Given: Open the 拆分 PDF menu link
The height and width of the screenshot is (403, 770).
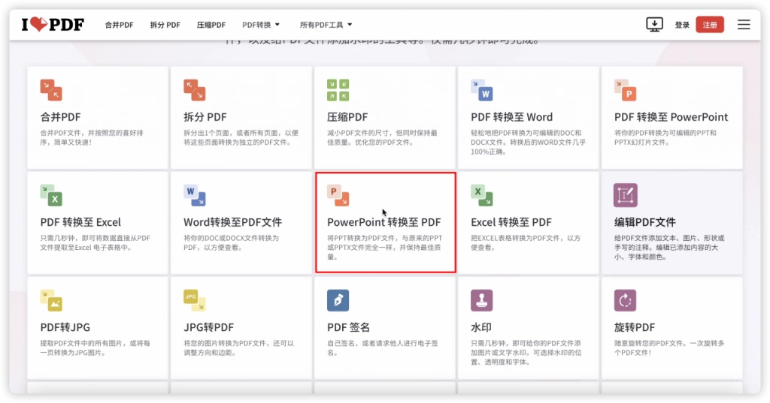Looking at the screenshot, I should (x=165, y=25).
